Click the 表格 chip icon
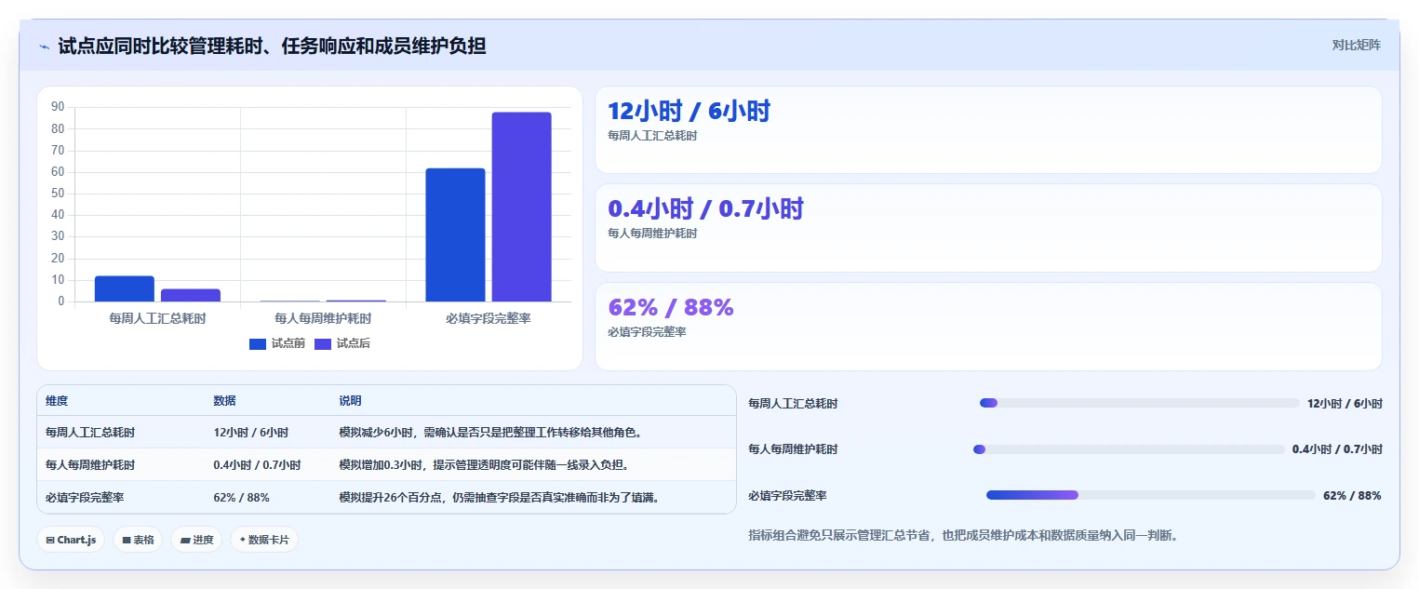This screenshot has width=1419, height=589. point(127,540)
